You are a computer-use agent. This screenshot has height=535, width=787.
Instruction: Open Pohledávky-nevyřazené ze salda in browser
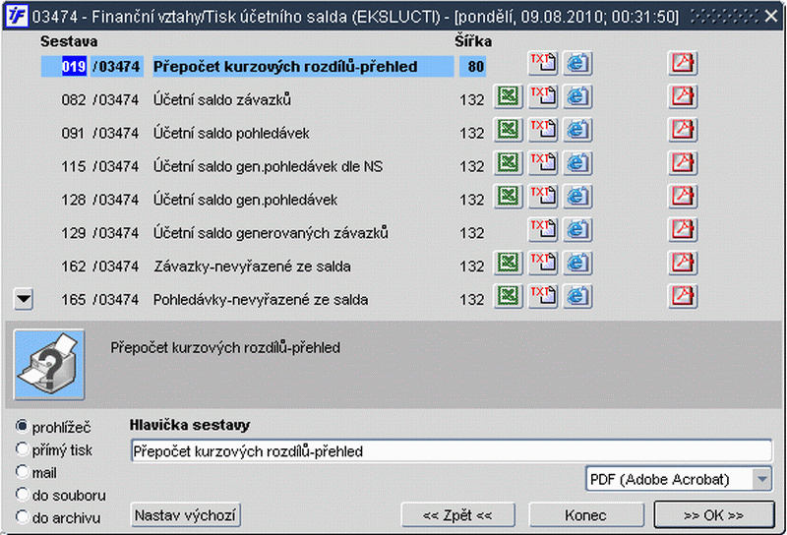click(x=577, y=296)
